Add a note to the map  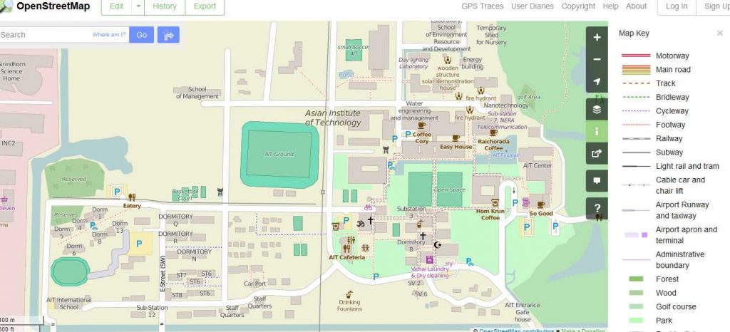(x=597, y=181)
